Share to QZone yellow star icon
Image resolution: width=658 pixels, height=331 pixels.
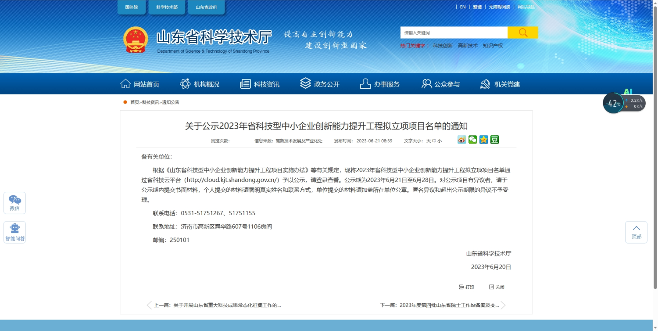483,140
